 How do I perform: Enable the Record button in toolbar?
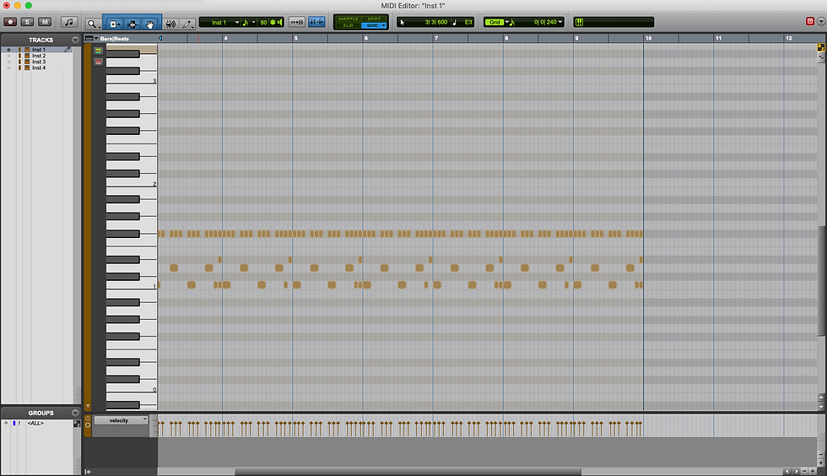point(10,22)
